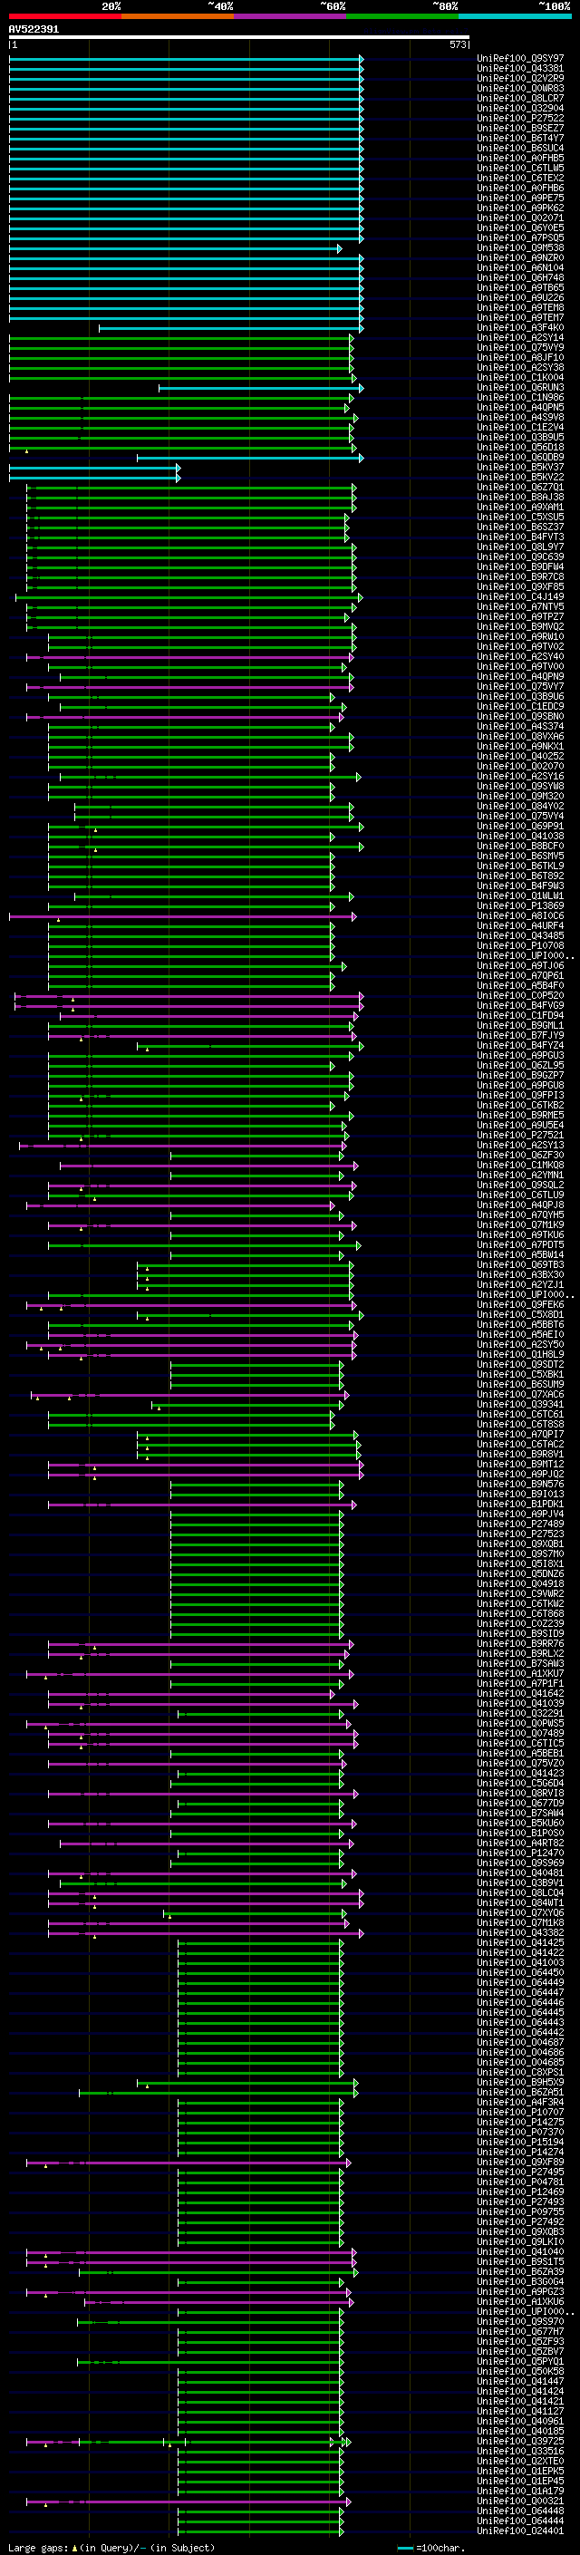The width and height of the screenshot is (580, 2555).
Task: Select hit label UniRef100_C6TEX2
Action: tap(520, 179)
